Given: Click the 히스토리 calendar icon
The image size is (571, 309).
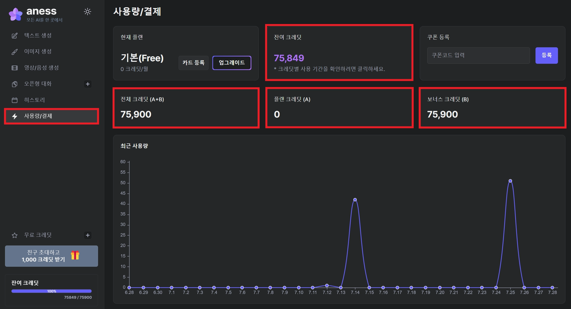Looking at the screenshot, I should [14, 100].
